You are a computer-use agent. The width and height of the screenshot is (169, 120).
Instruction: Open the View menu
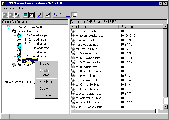pyautogui.click(x=13, y=8)
